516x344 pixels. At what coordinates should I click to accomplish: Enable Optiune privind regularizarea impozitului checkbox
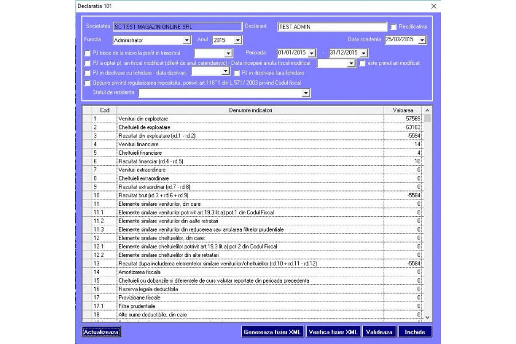click(87, 83)
